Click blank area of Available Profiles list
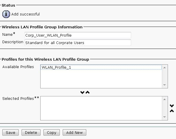 click(x=101, y=79)
